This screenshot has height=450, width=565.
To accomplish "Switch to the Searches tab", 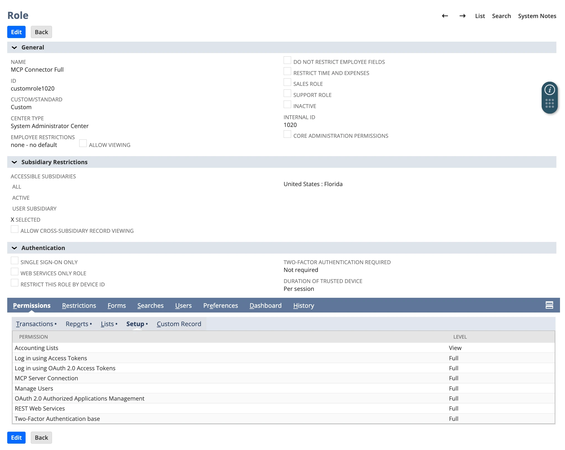I will click(150, 306).
